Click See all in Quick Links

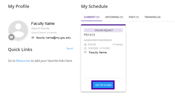click(69, 48)
